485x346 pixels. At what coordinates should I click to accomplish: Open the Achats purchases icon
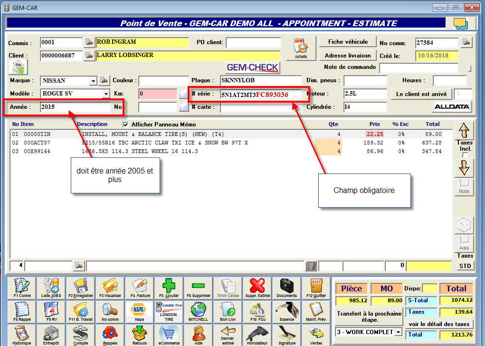(301, 48)
